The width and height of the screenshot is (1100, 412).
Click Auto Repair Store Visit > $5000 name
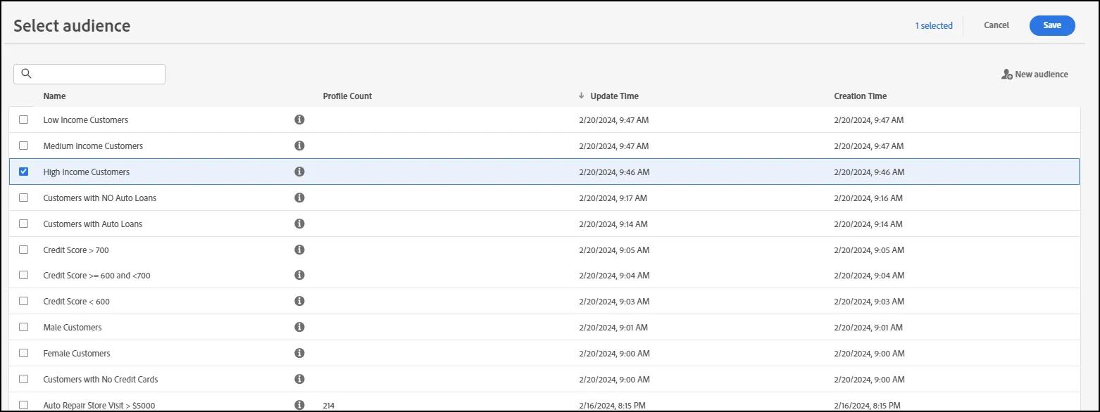click(100, 406)
